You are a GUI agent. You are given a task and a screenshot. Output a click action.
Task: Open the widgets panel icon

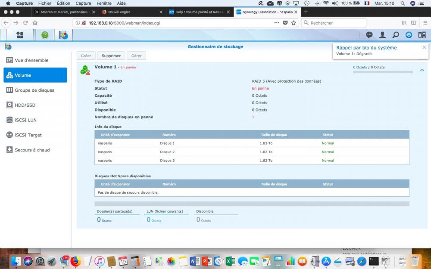pos(422,35)
